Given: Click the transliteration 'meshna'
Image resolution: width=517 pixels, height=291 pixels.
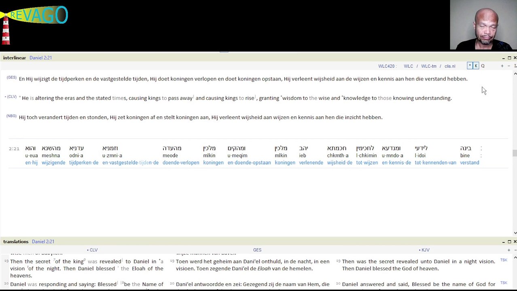Looking at the screenshot, I should point(51,156).
